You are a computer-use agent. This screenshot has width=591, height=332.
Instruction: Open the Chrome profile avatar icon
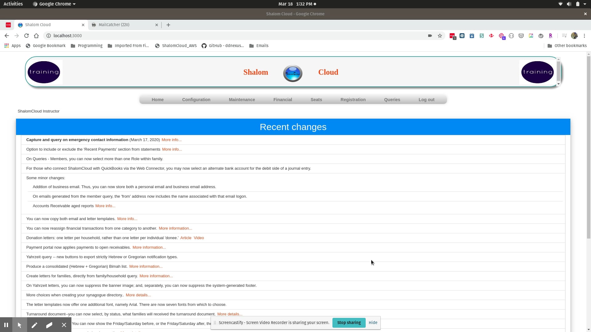(574, 36)
